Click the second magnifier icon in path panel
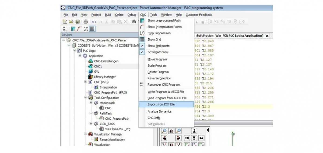 coord(178,131)
